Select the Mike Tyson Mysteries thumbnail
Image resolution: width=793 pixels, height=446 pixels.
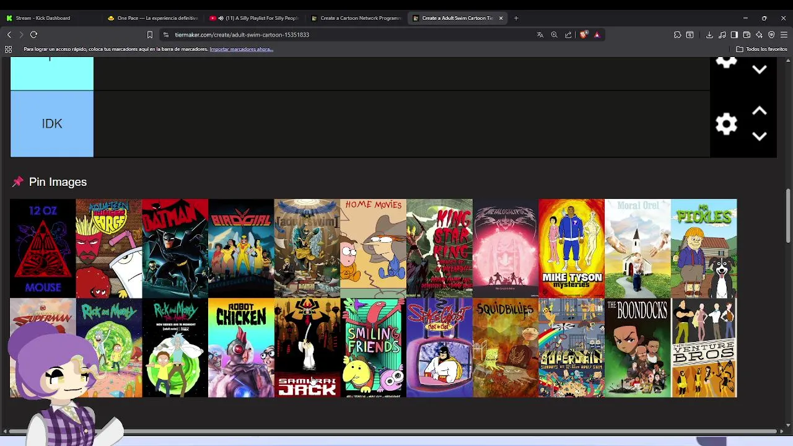click(x=571, y=248)
